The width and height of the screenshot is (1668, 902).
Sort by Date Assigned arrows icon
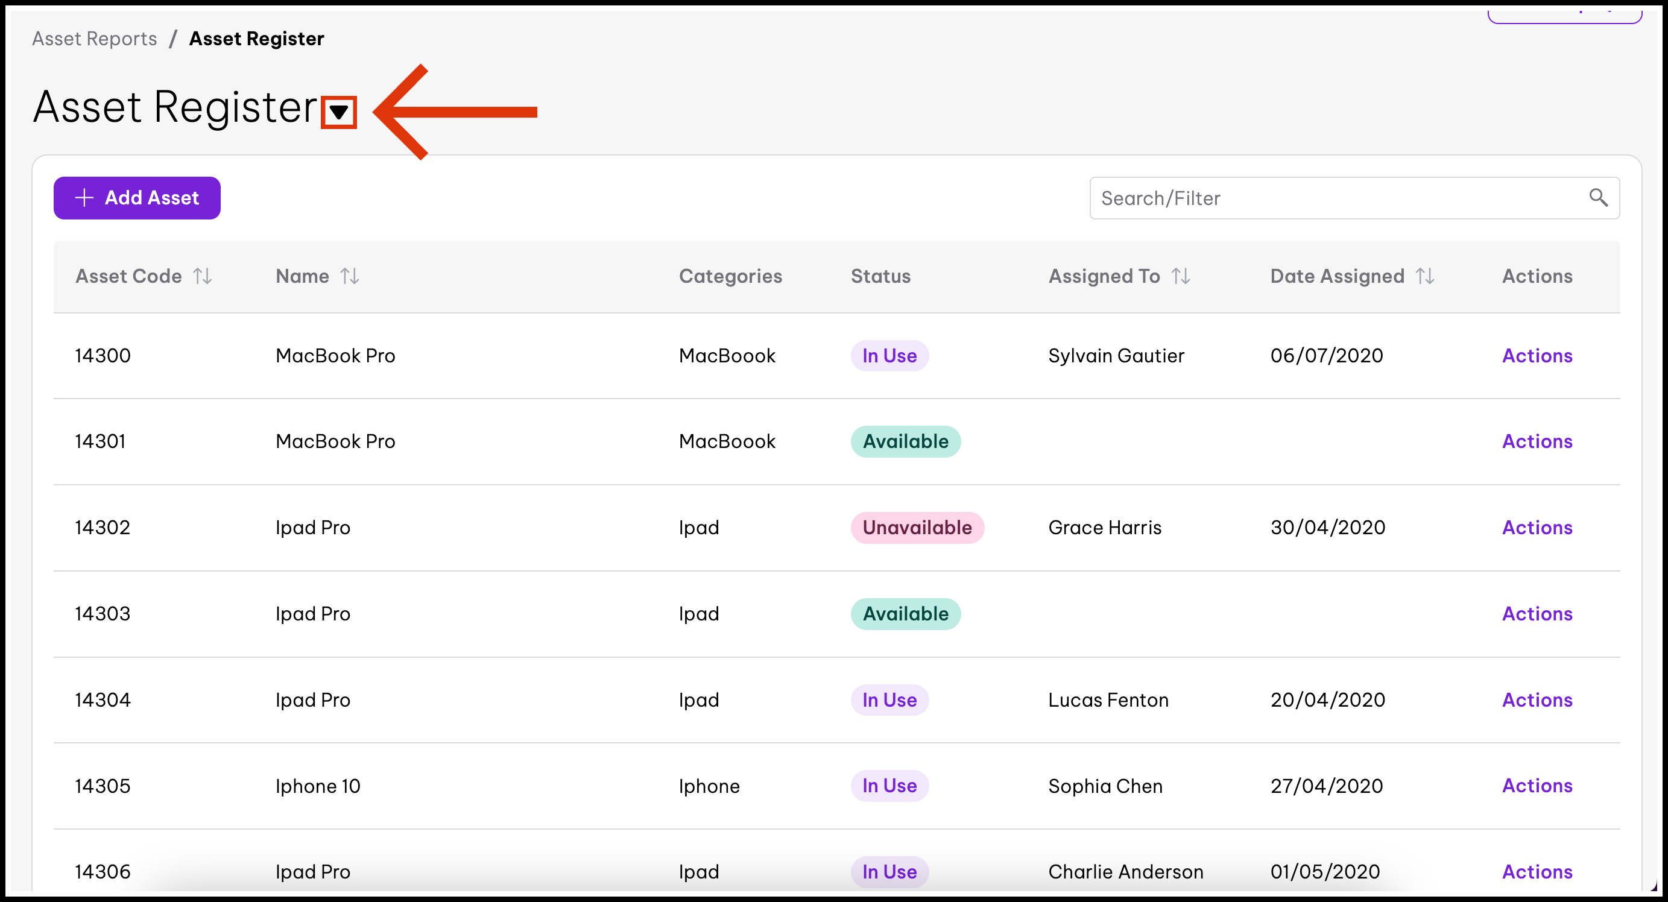(x=1425, y=277)
